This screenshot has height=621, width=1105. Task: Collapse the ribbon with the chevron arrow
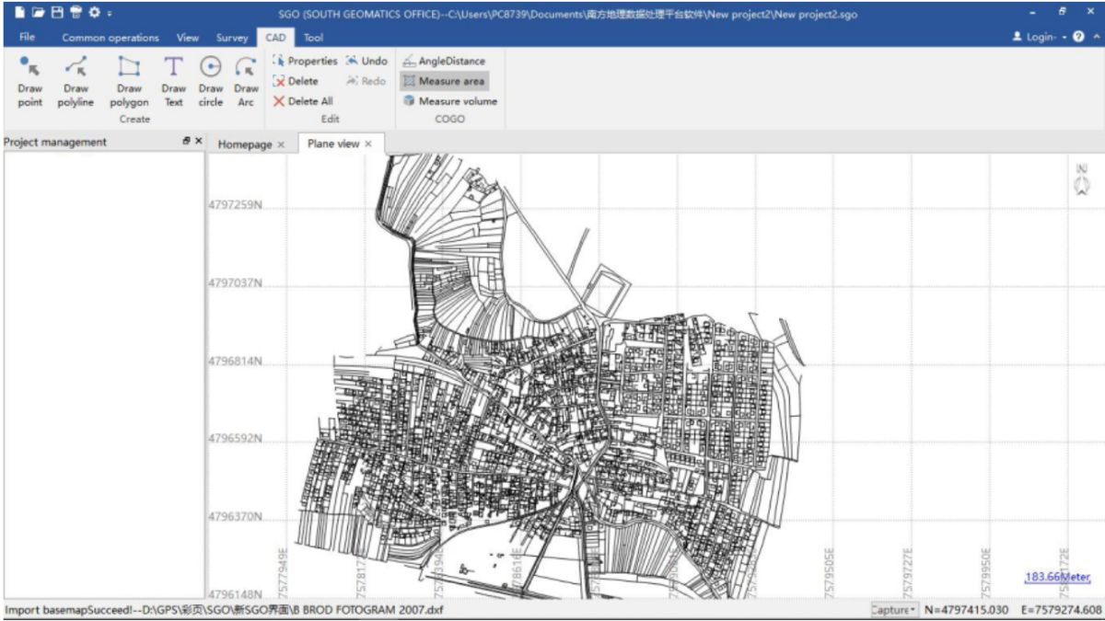coord(1095,37)
